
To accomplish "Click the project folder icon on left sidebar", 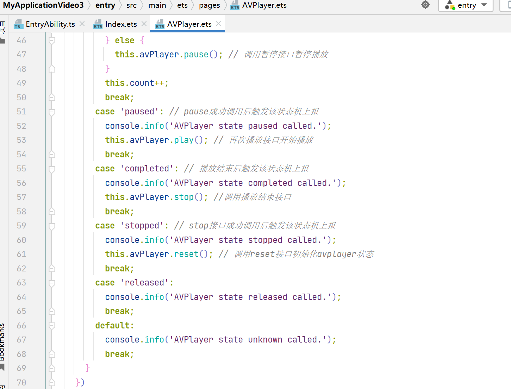I will (x=2, y=41).
